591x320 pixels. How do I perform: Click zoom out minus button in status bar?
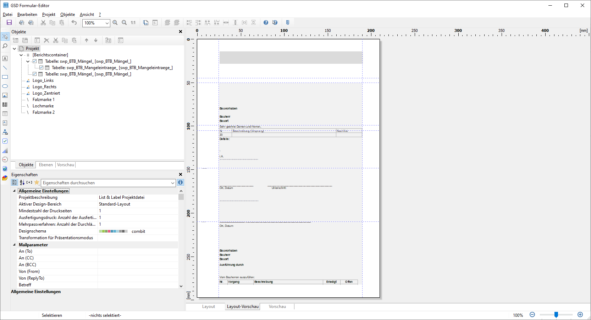click(x=532, y=315)
